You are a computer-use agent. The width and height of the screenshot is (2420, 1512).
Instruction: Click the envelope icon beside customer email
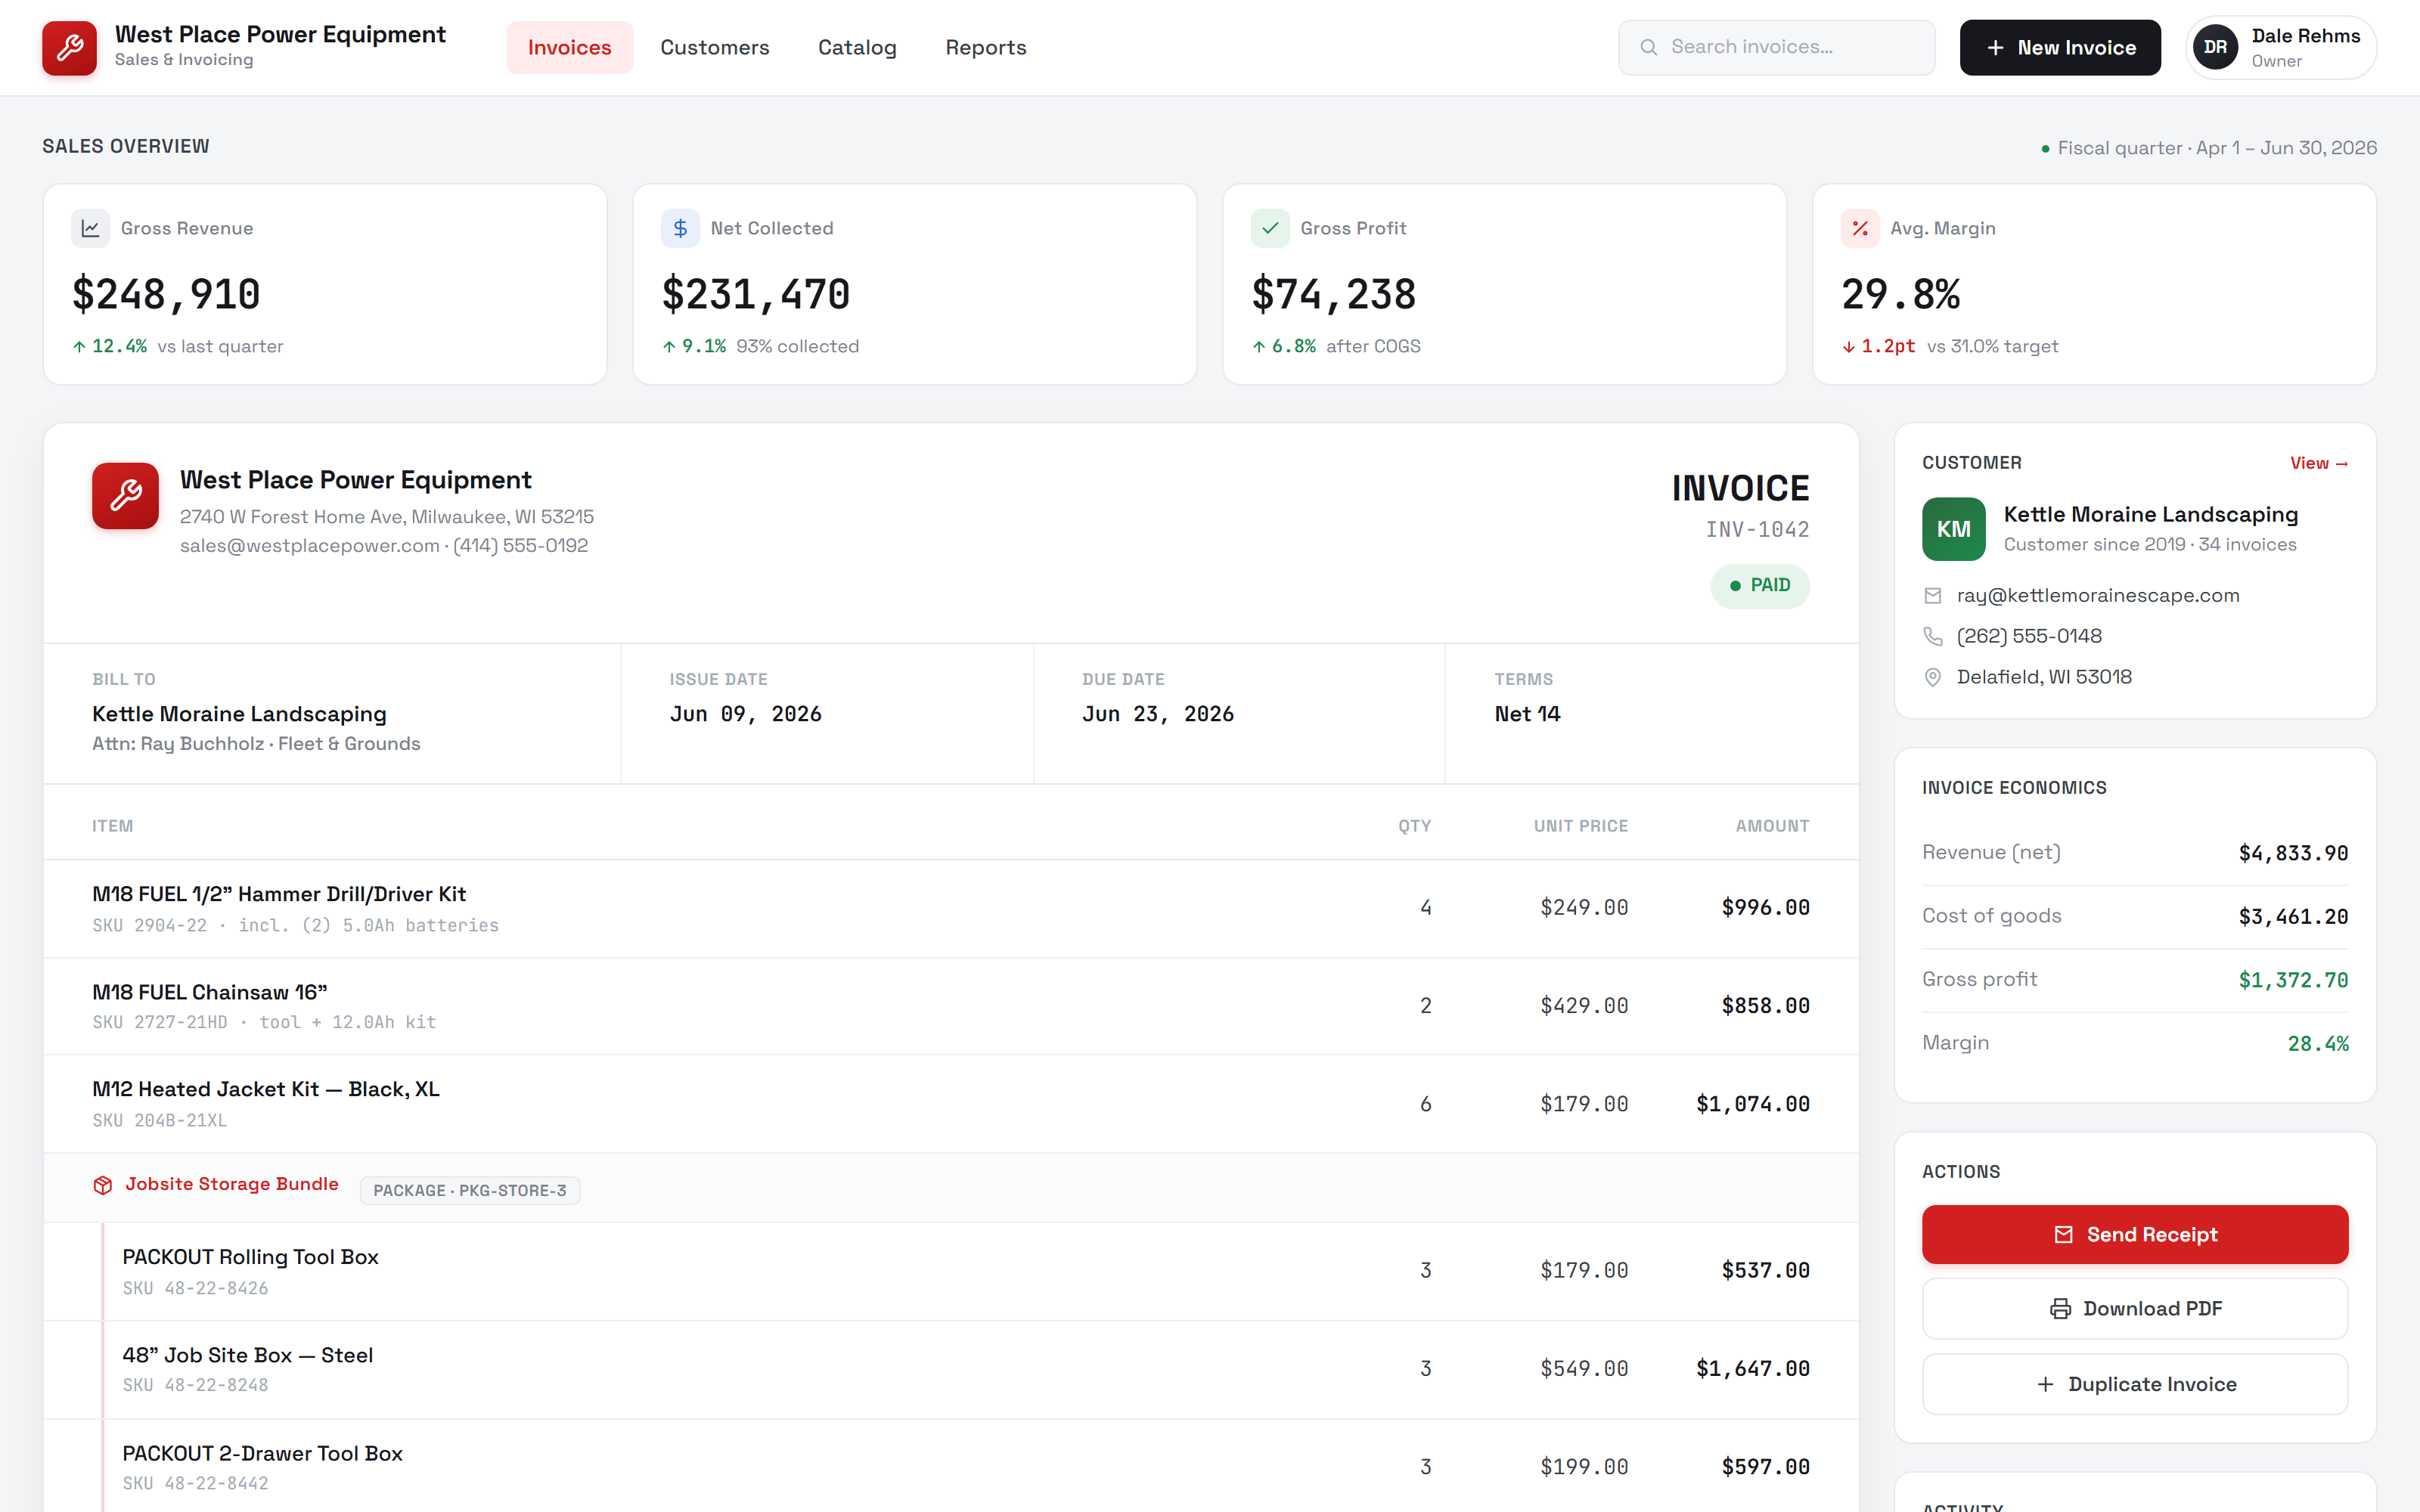[1932, 596]
